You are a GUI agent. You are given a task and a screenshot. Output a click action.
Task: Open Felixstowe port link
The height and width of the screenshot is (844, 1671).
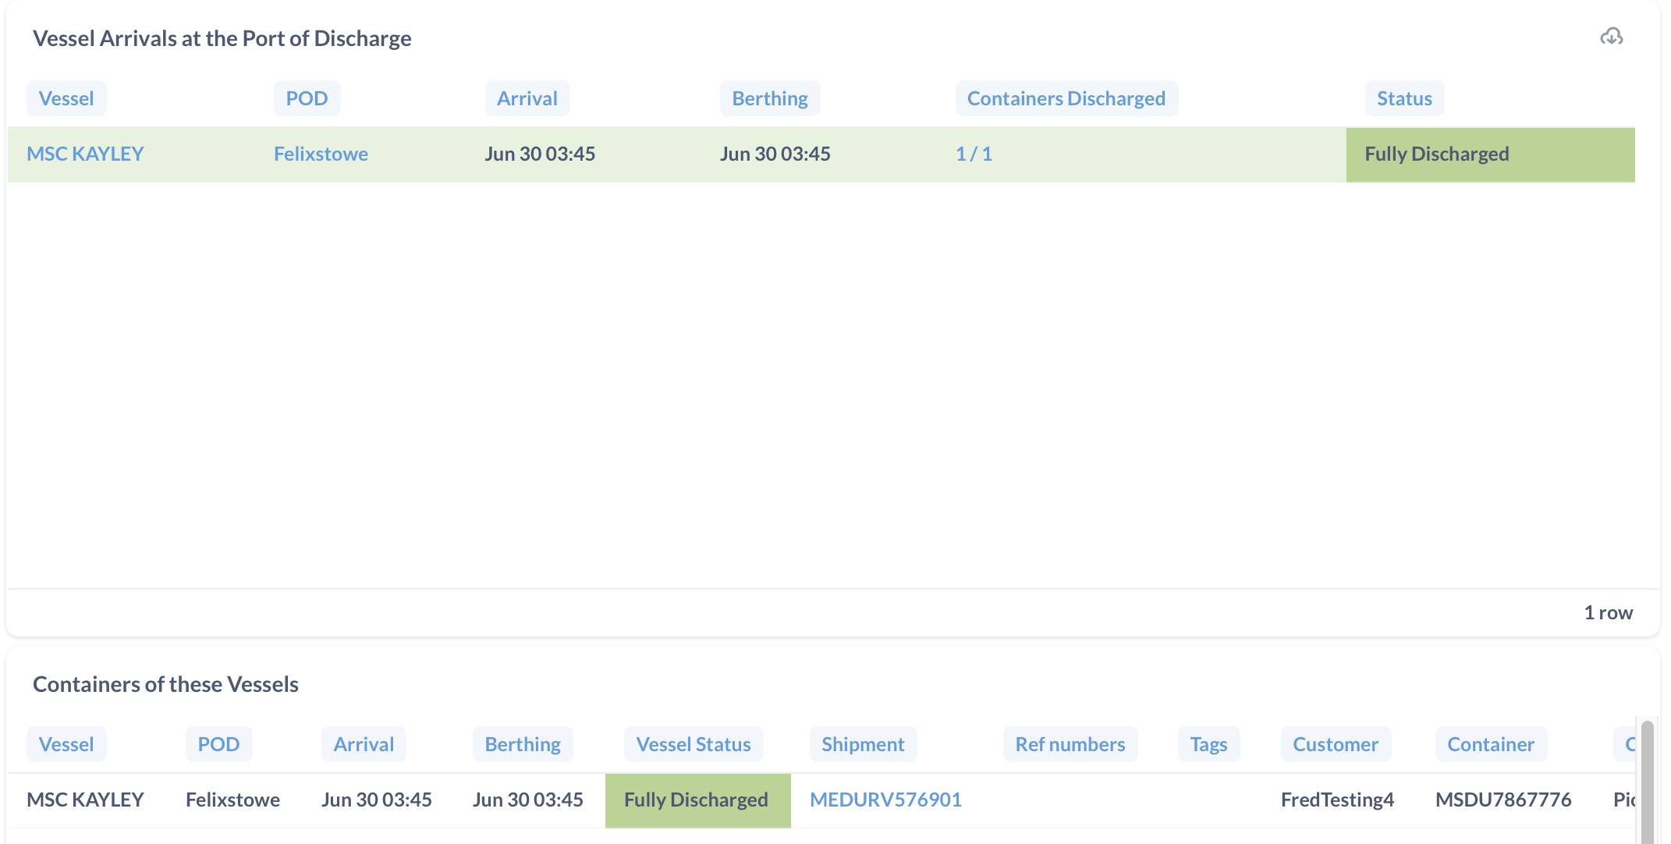click(x=321, y=154)
